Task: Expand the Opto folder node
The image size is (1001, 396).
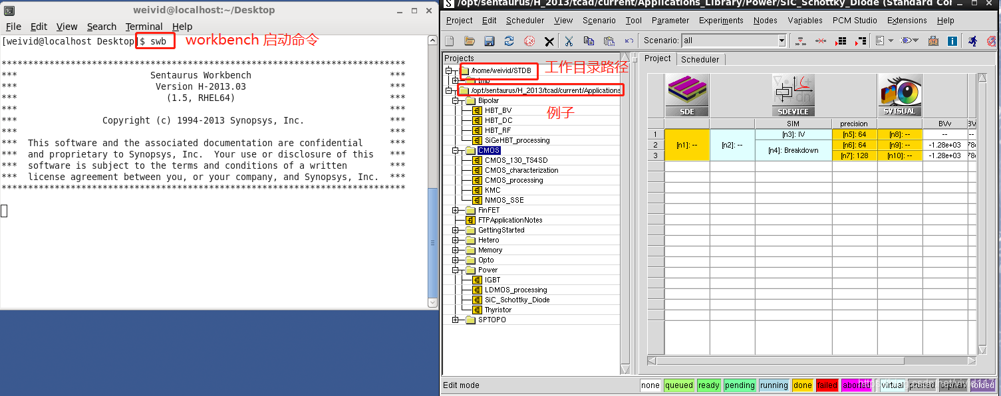Action: coord(456,260)
